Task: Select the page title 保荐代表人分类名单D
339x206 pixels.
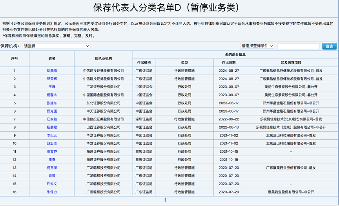Action: pyautogui.click(x=166, y=8)
